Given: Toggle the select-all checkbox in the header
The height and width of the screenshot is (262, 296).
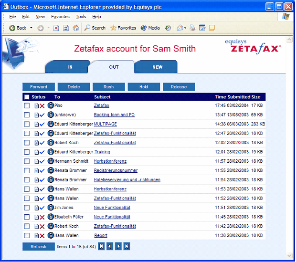Looking at the screenshot, I should pos(27,97).
